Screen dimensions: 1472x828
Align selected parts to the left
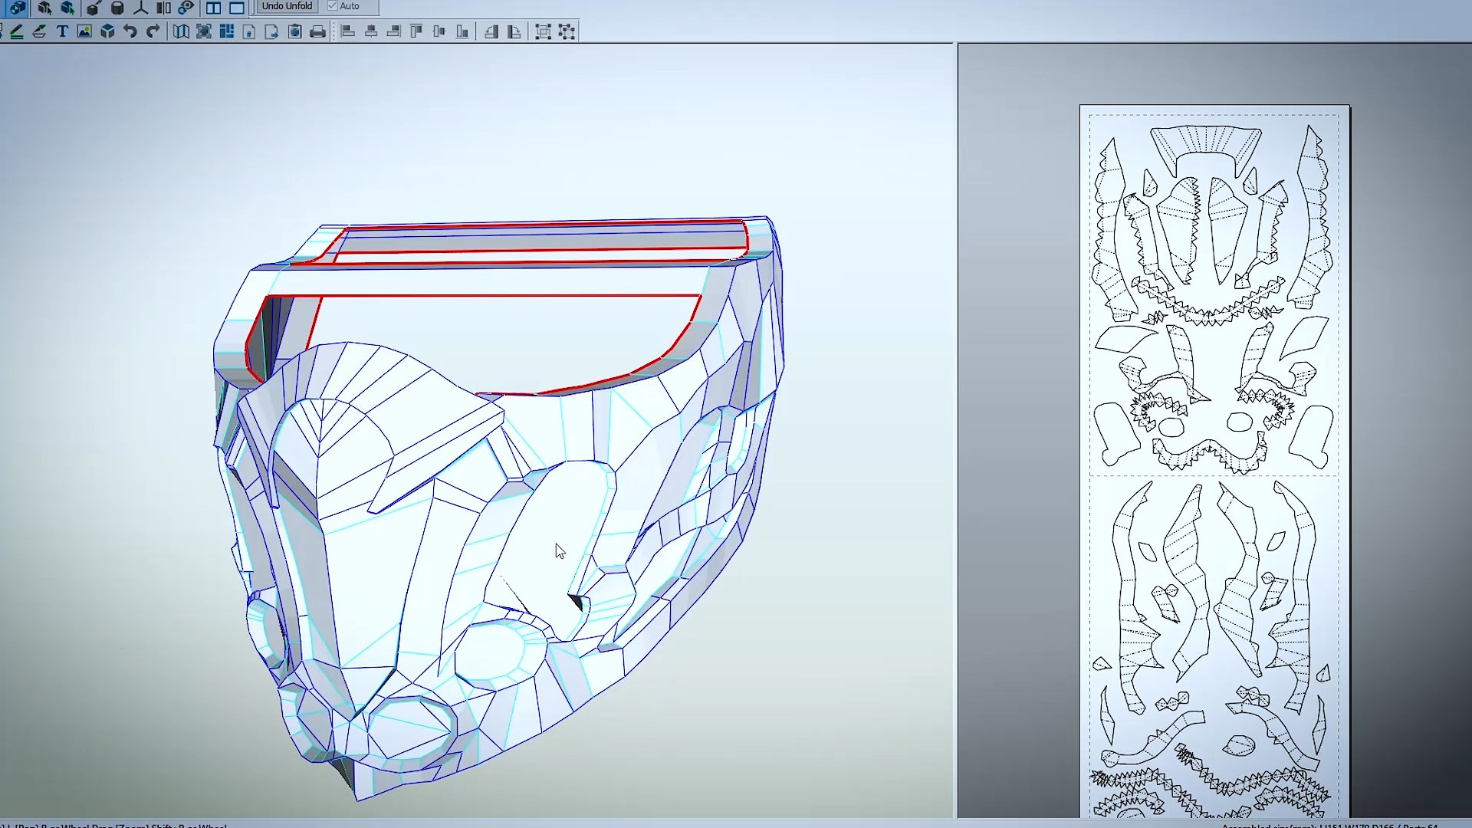tap(348, 31)
